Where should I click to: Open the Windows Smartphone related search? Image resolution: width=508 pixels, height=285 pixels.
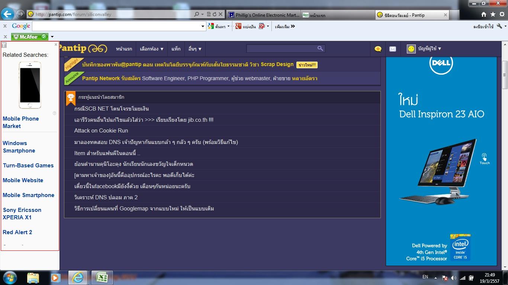tap(19, 147)
